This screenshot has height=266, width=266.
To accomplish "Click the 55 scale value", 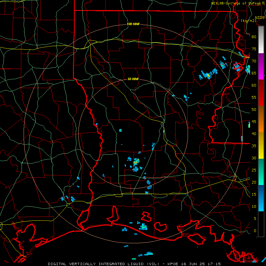I will [254, 98].
